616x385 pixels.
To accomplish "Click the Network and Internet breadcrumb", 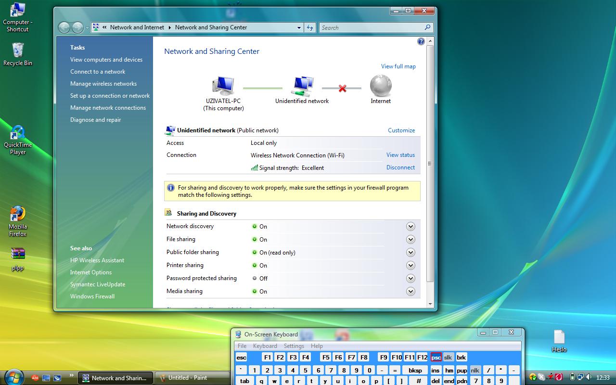I will pyautogui.click(x=137, y=27).
